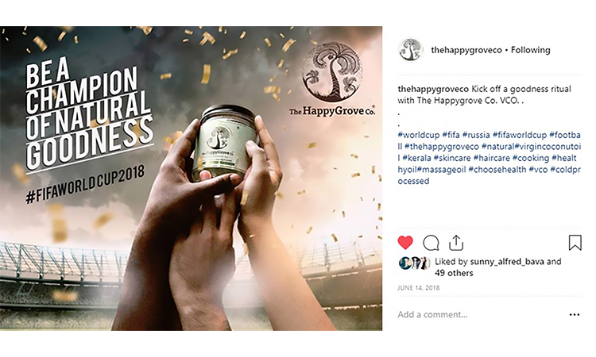Click the liker avatars next to Liked by

coord(414,263)
